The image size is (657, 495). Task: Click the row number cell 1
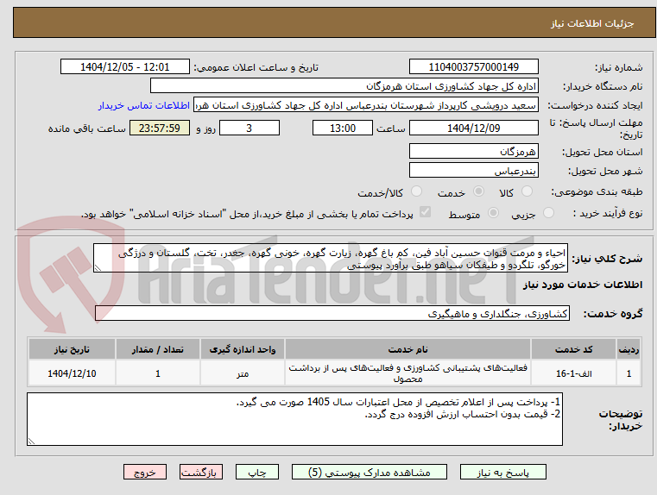(629, 373)
